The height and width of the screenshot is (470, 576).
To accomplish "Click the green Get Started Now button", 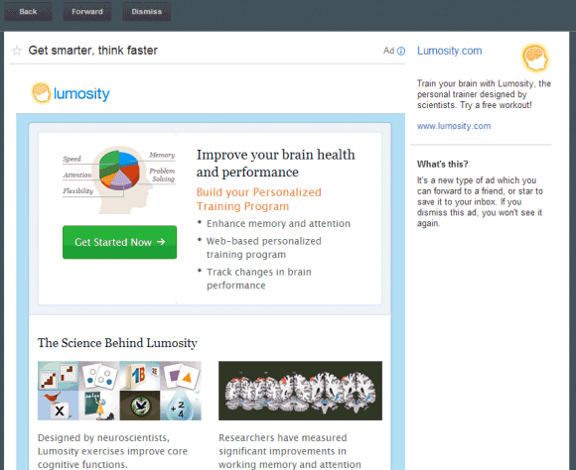I will [x=120, y=242].
